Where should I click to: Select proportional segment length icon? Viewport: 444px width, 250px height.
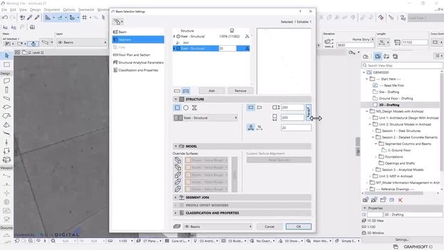[259, 128]
